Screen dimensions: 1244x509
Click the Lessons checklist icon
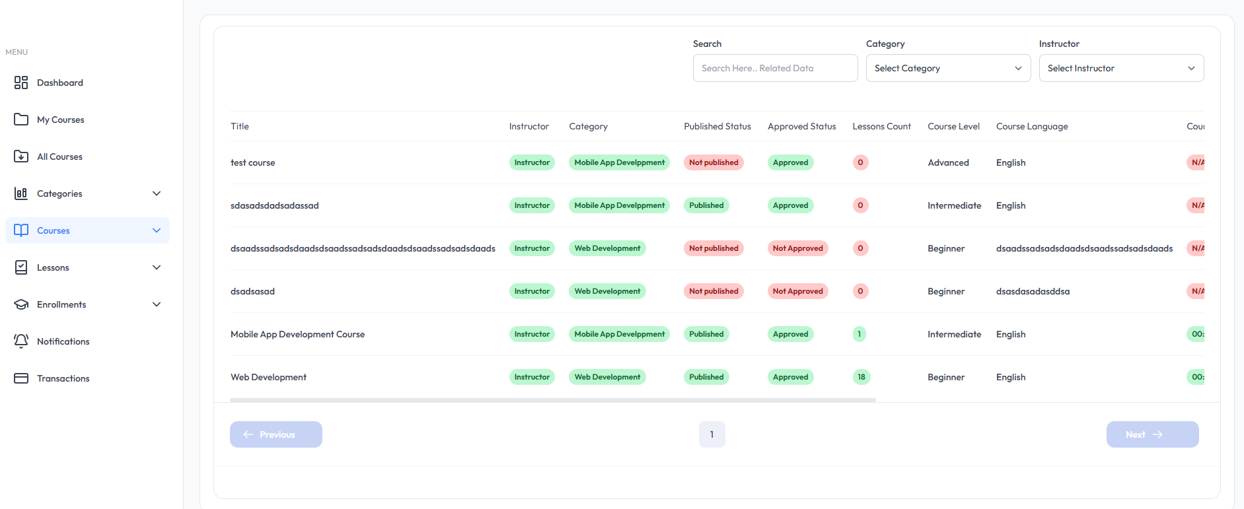pyautogui.click(x=21, y=267)
